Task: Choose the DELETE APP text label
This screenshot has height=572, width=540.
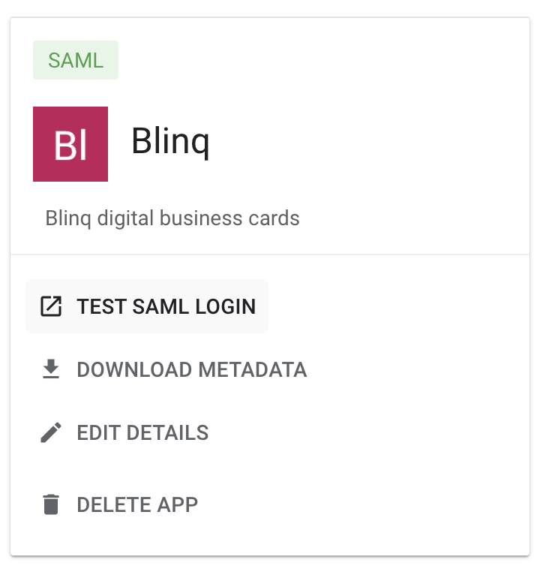Action: click(x=137, y=504)
